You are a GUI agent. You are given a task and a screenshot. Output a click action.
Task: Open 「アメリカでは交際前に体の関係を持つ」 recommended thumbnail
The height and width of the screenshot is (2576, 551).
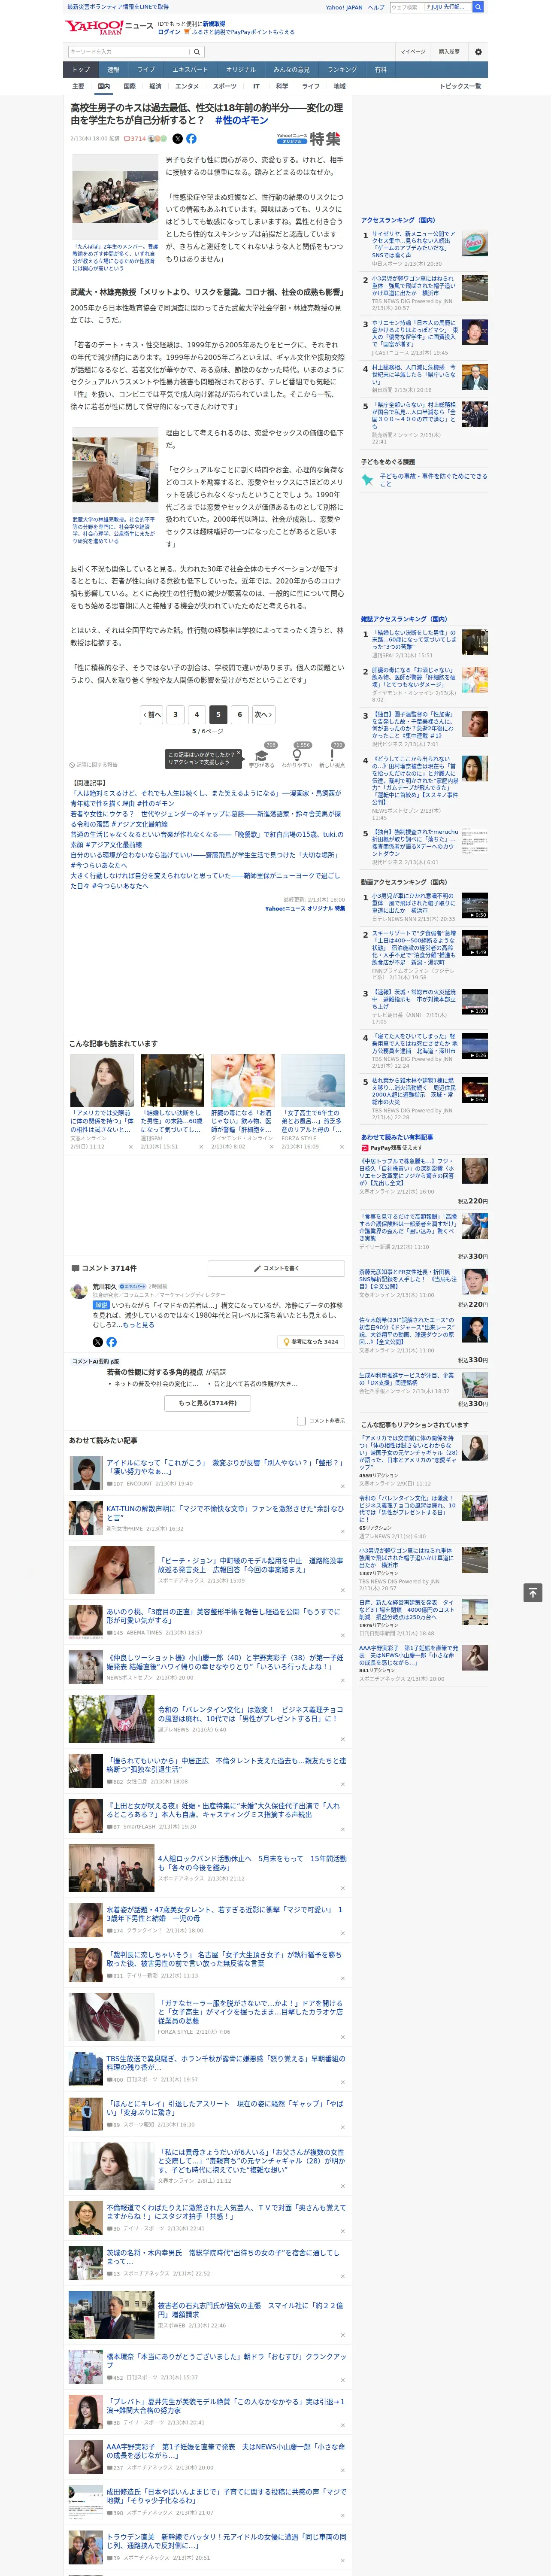[102, 1080]
